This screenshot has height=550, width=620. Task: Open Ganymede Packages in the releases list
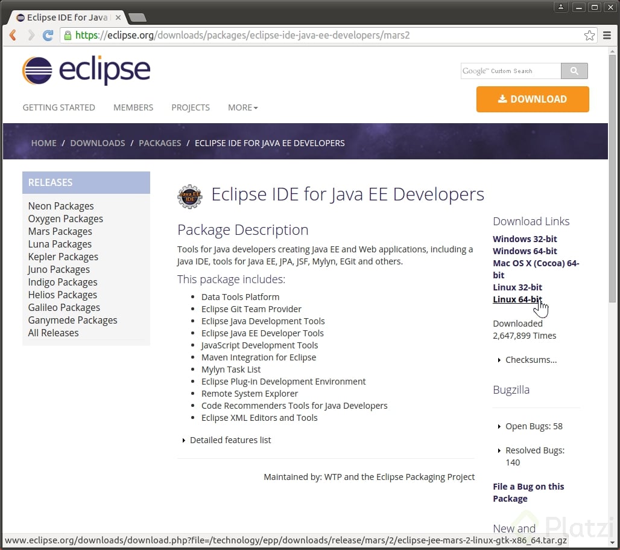pyautogui.click(x=73, y=320)
